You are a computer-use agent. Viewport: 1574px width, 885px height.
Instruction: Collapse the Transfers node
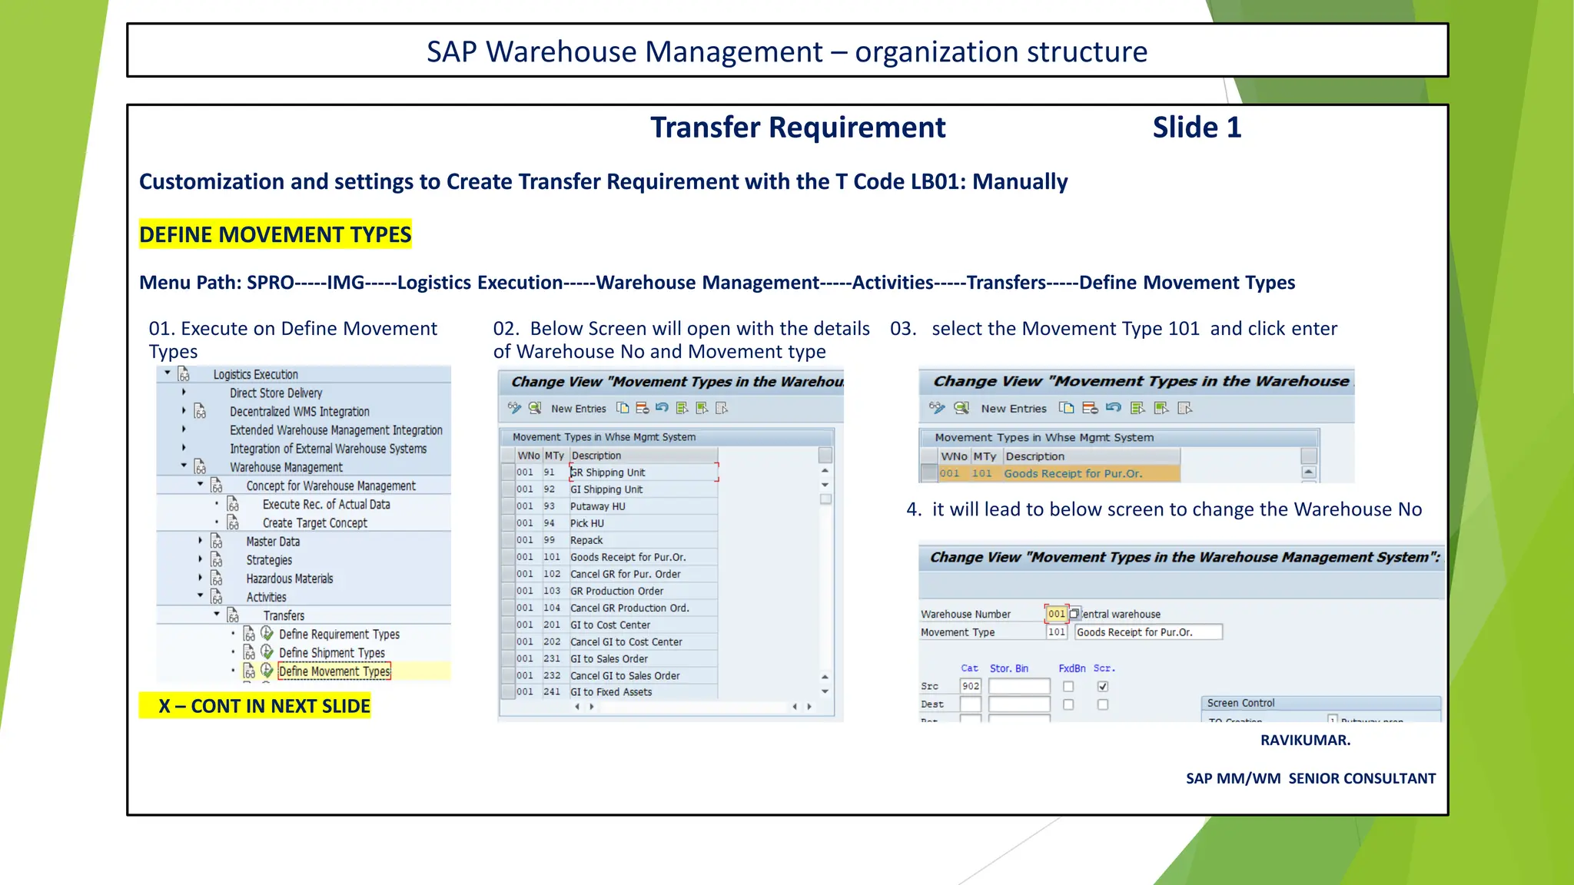click(217, 614)
